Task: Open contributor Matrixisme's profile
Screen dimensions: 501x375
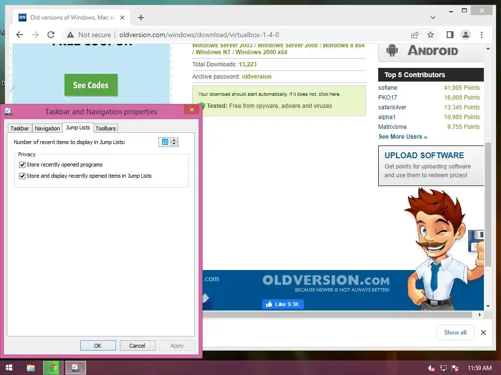Action: (x=392, y=127)
